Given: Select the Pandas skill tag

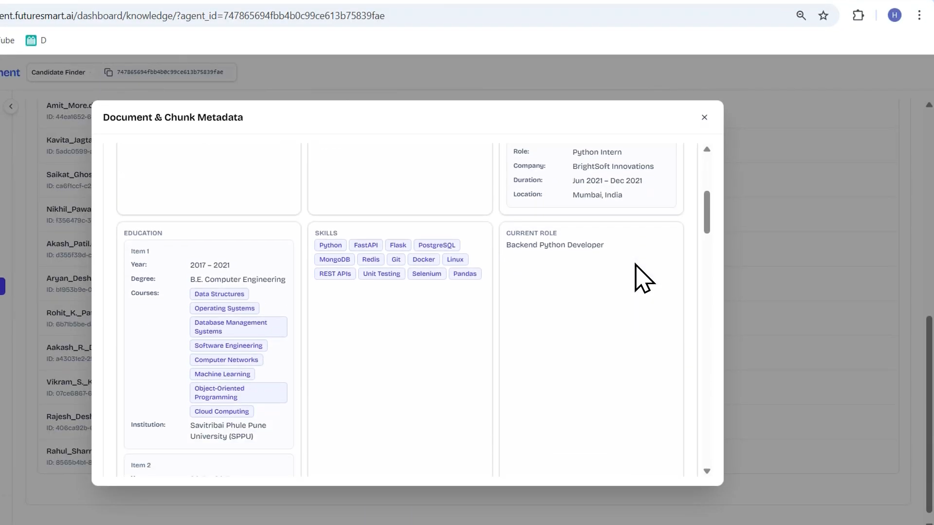Looking at the screenshot, I should tap(465, 273).
